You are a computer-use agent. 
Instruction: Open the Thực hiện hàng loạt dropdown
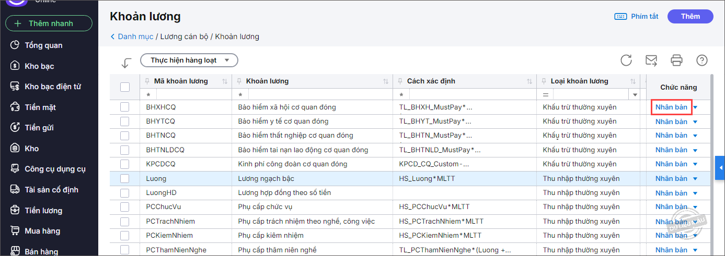tap(189, 60)
